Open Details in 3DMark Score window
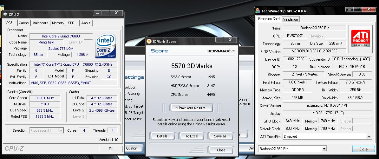Viewport: 379px width, 159px height. pyautogui.click(x=163, y=136)
